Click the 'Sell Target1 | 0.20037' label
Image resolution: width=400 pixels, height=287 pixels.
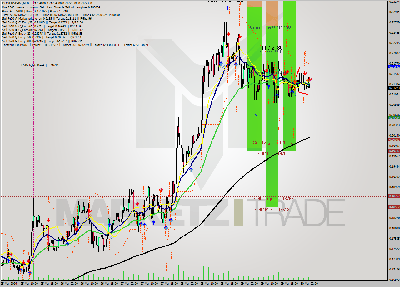pos(273,142)
